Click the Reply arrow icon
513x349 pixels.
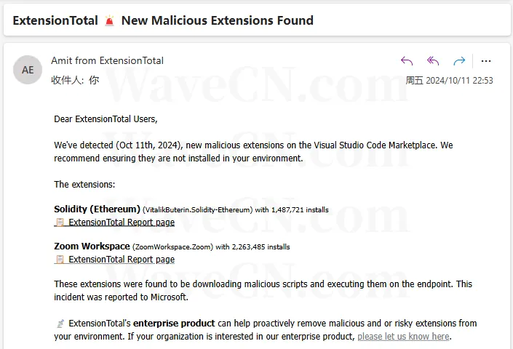click(407, 61)
